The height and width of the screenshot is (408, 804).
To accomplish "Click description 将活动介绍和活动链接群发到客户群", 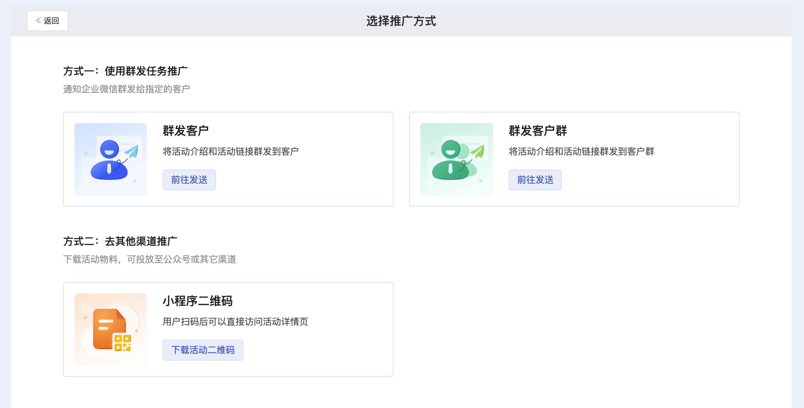I will [582, 151].
